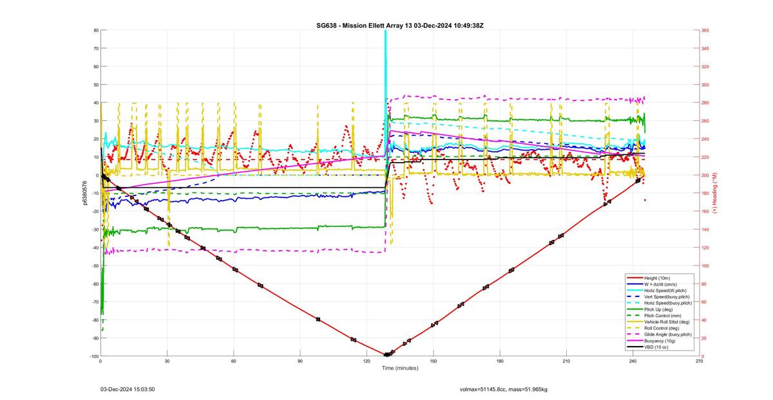Click the red heading tick label '120'
Image resolution: width=773 pixels, height=400 pixels.
coord(705,248)
